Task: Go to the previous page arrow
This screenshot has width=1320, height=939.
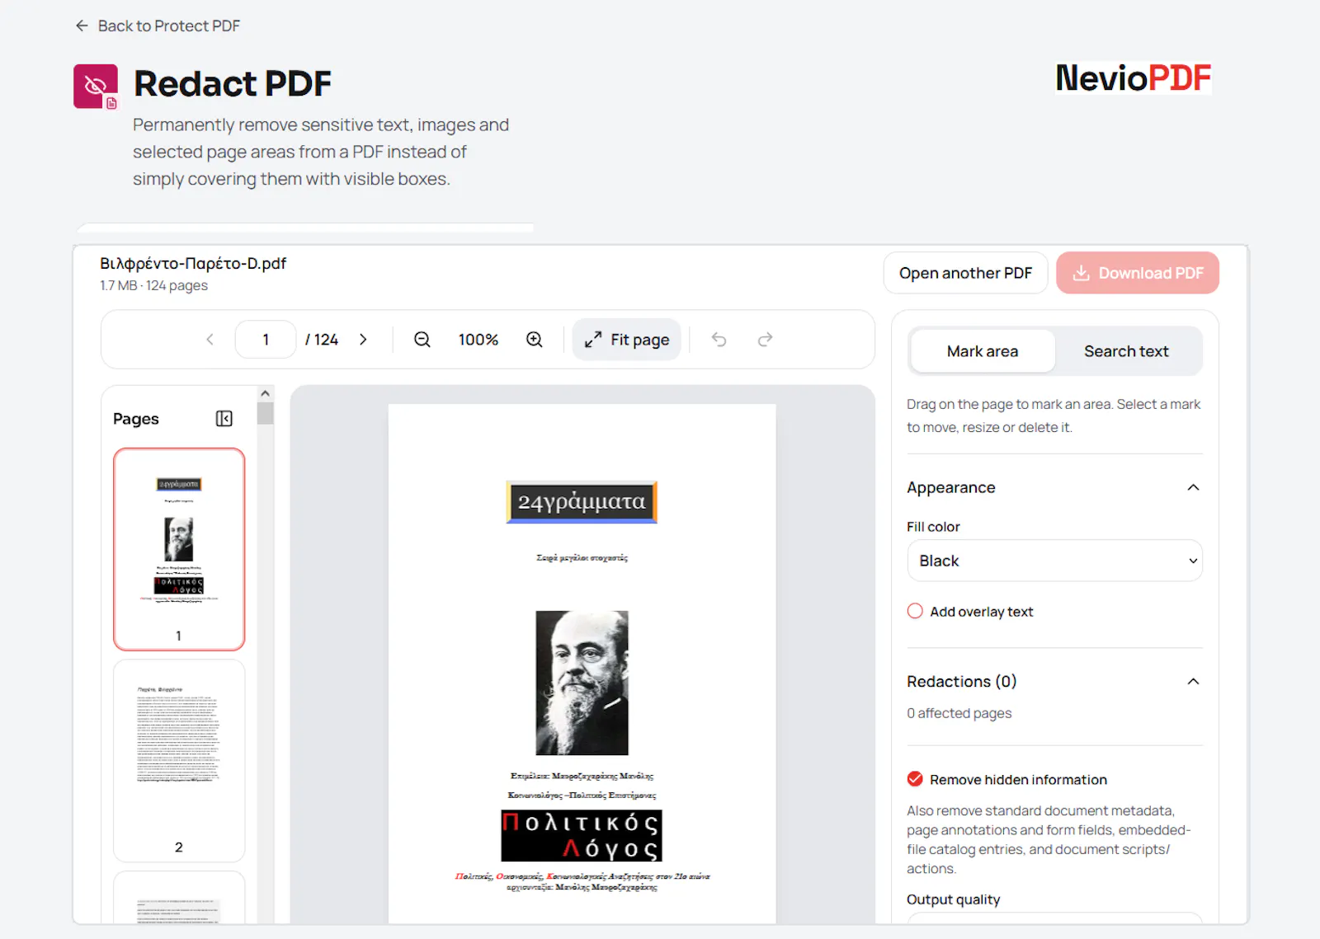Action: (210, 340)
